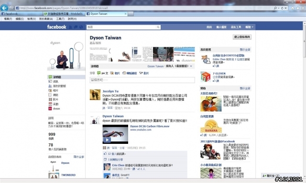Click the magnifier icon in the address bar

pos(275,8)
